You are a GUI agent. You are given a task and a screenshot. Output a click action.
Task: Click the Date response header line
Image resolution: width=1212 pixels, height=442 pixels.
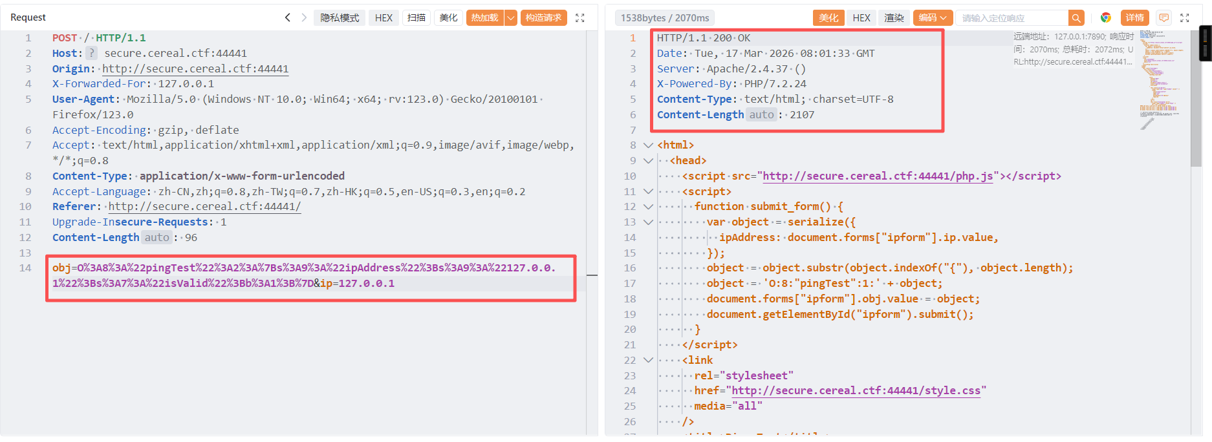[x=766, y=53]
